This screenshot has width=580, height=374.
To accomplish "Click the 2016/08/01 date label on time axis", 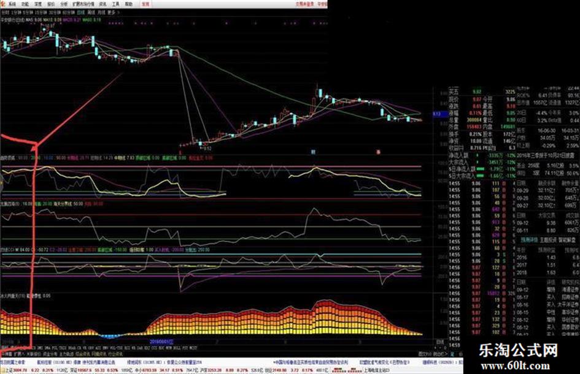I will 161,341.
